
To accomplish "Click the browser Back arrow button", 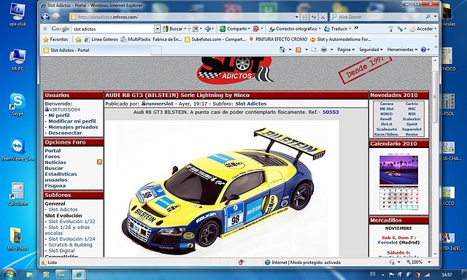I will (x=45, y=17).
